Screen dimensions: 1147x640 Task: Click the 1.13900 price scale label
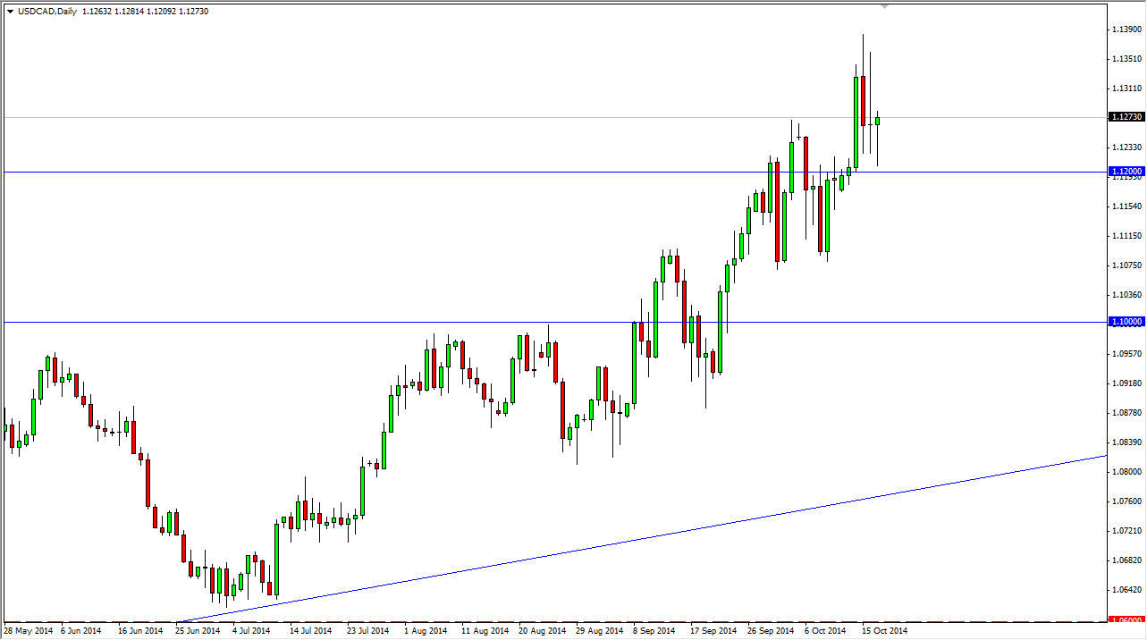coord(1128,29)
